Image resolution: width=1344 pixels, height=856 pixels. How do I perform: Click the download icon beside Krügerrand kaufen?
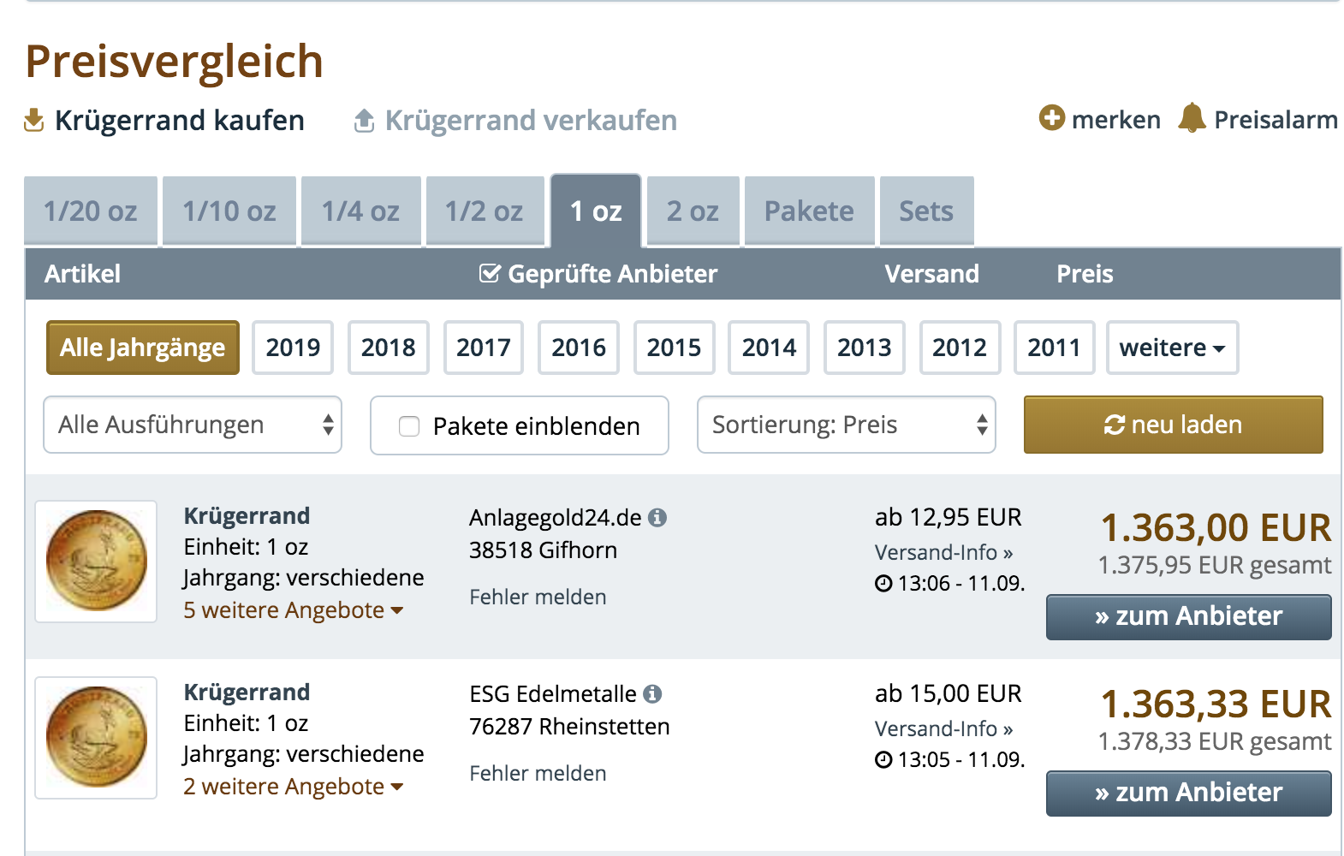tap(33, 121)
